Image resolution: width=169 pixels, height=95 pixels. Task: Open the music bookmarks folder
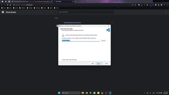point(57,8)
